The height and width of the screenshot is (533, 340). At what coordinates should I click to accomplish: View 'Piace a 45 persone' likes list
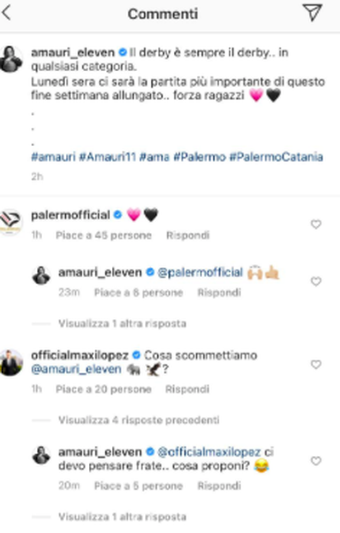(104, 235)
